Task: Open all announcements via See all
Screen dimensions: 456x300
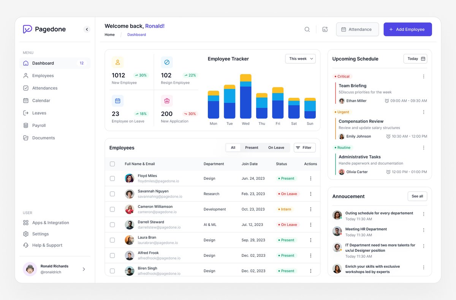Action: pos(417,196)
